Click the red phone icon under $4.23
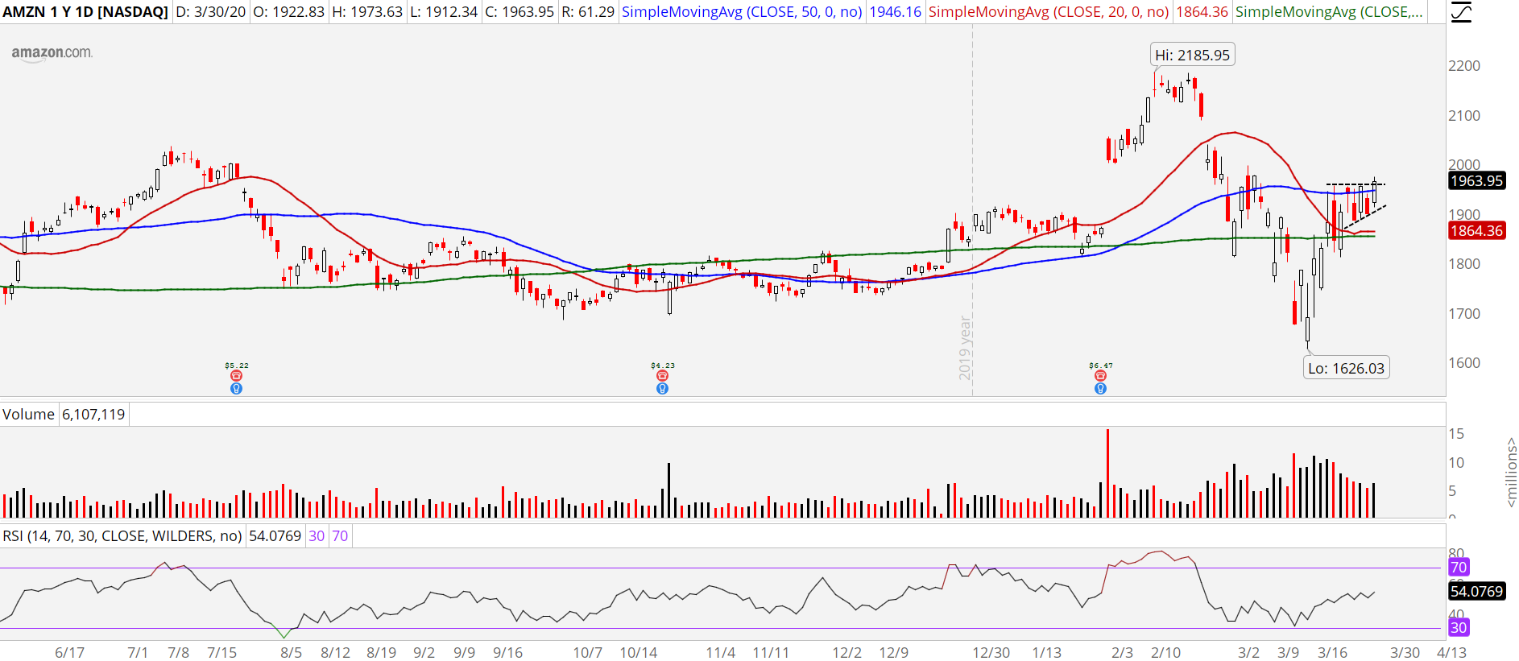The height and width of the screenshot is (661, 1519). click(662, 376)
